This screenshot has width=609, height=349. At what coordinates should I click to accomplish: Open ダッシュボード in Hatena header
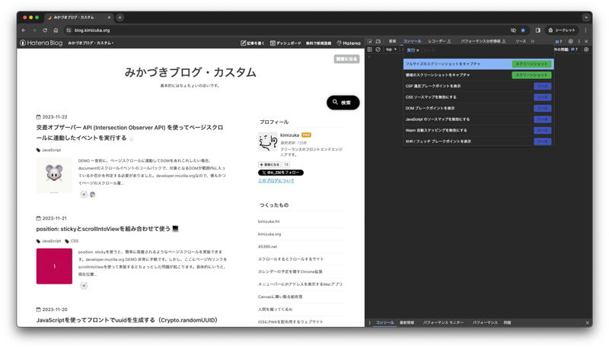(285, 43)
